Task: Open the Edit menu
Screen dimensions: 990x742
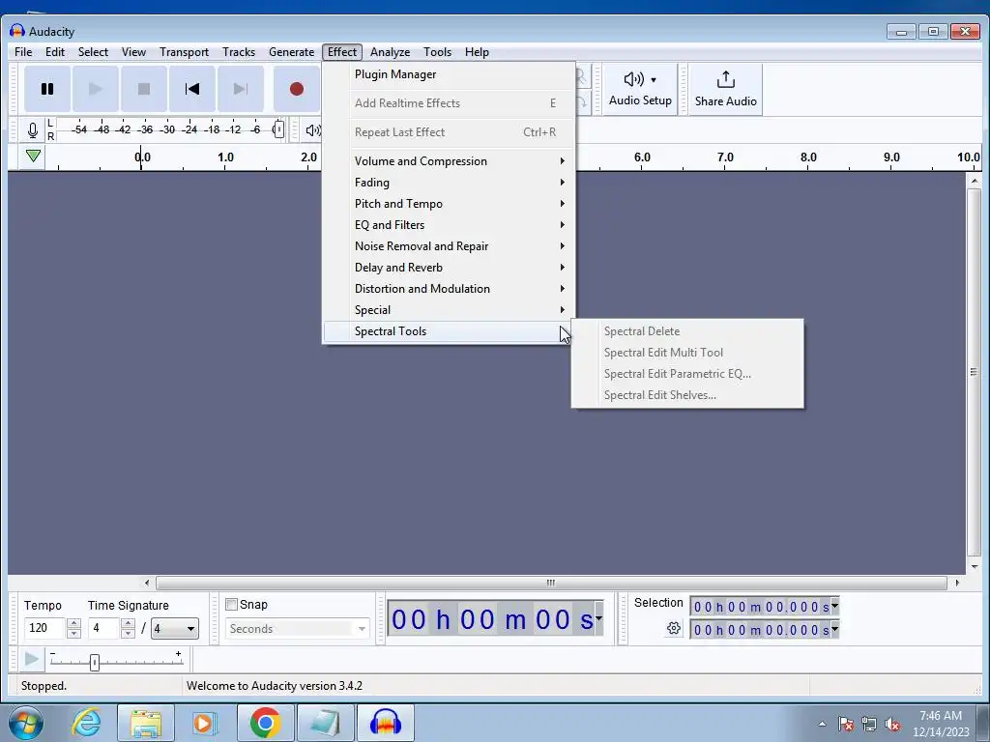Action: 55,52
